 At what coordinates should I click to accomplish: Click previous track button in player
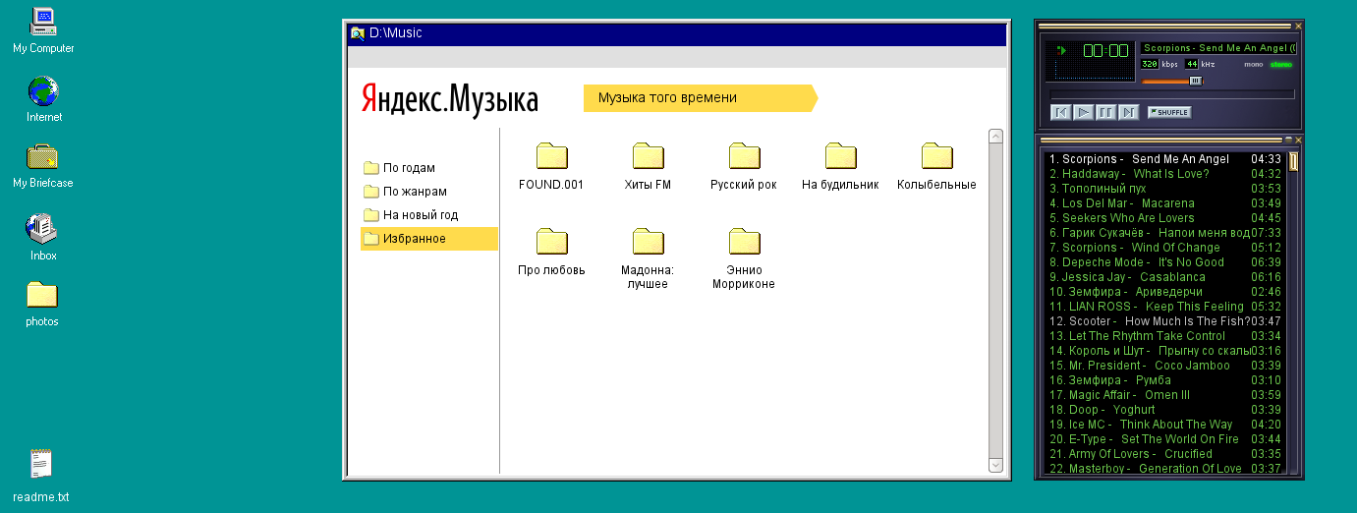point(1060,112)
